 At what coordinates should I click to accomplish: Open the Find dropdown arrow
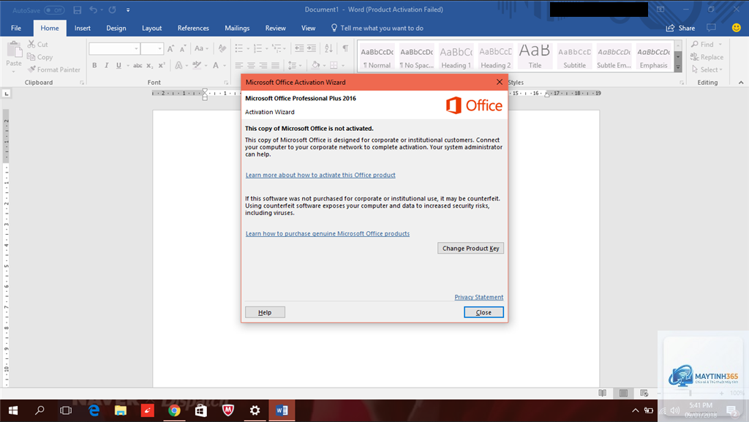pos(720,45)
